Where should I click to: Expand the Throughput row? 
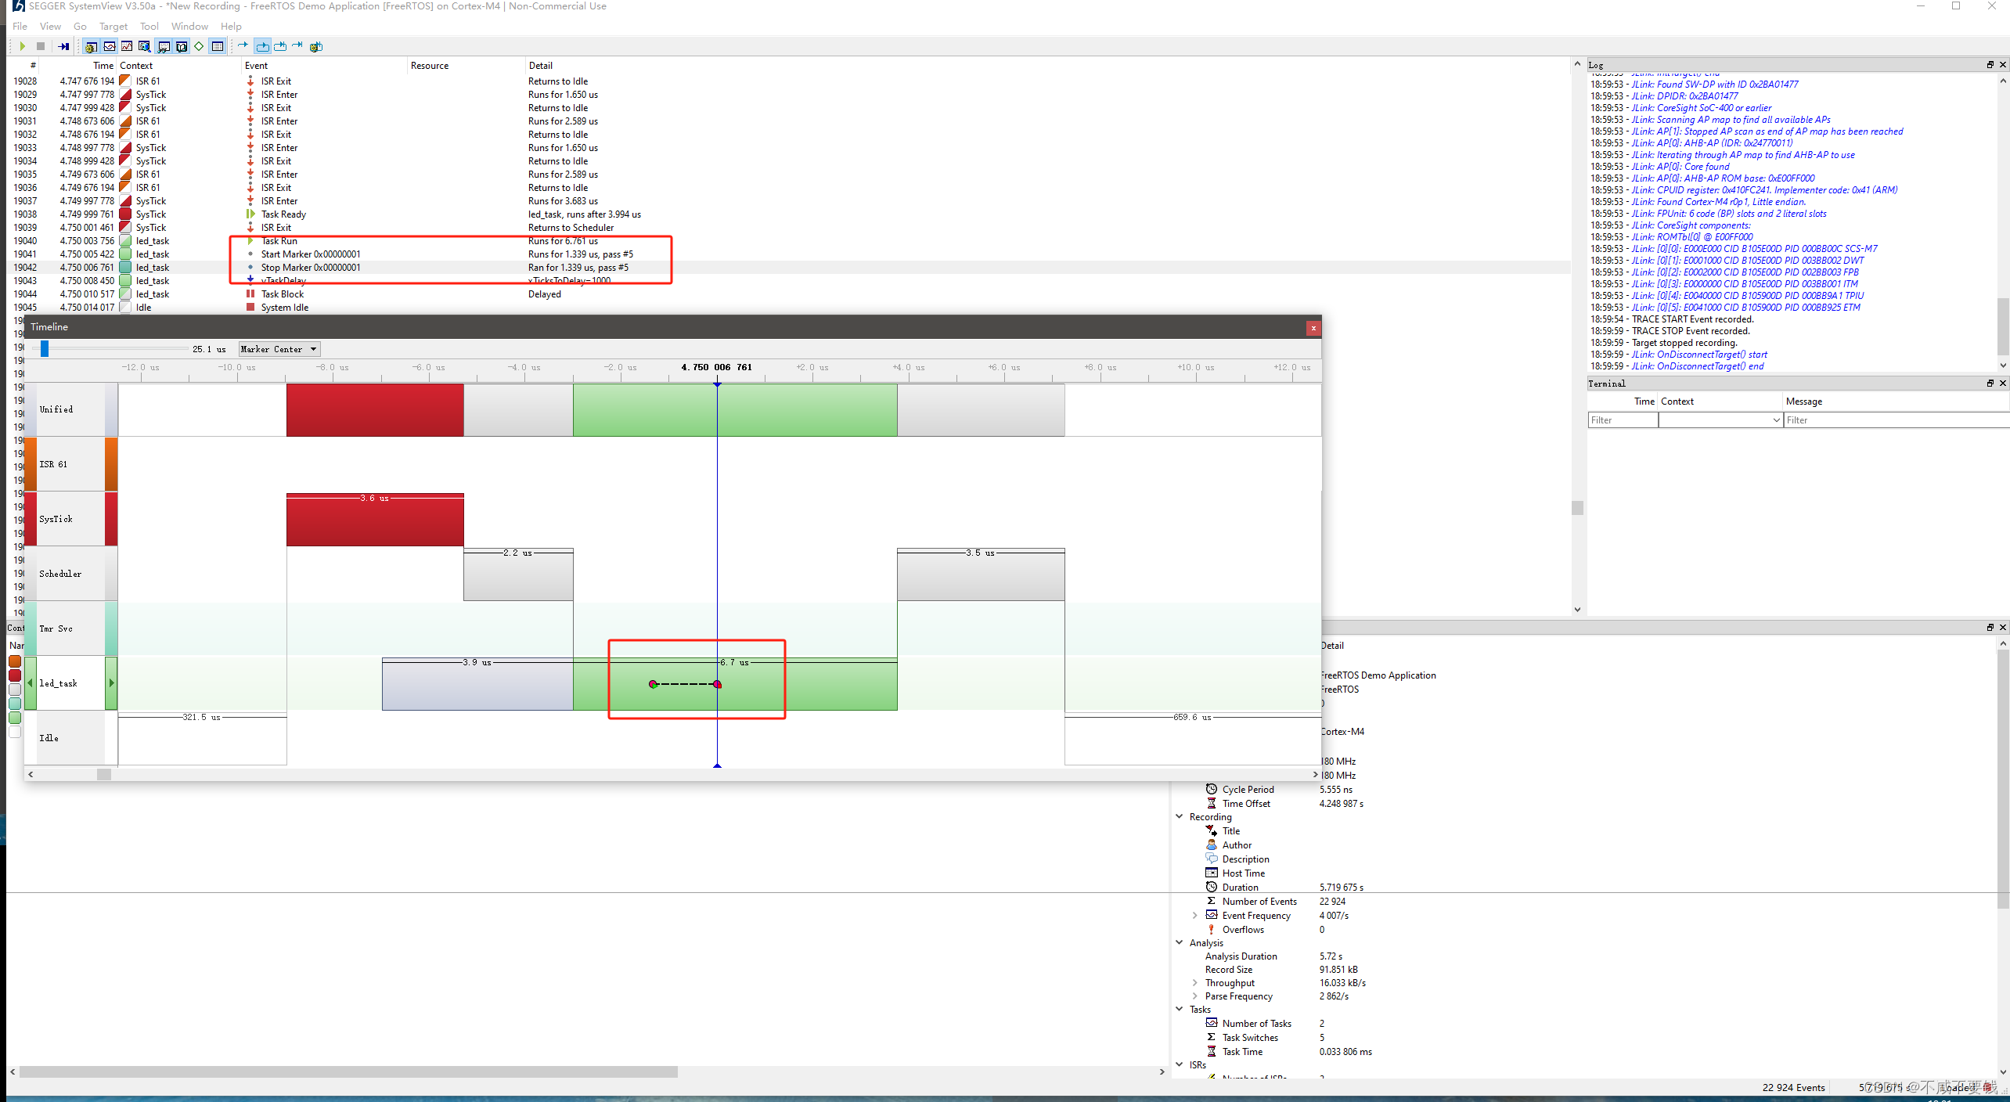point(1194,982)
